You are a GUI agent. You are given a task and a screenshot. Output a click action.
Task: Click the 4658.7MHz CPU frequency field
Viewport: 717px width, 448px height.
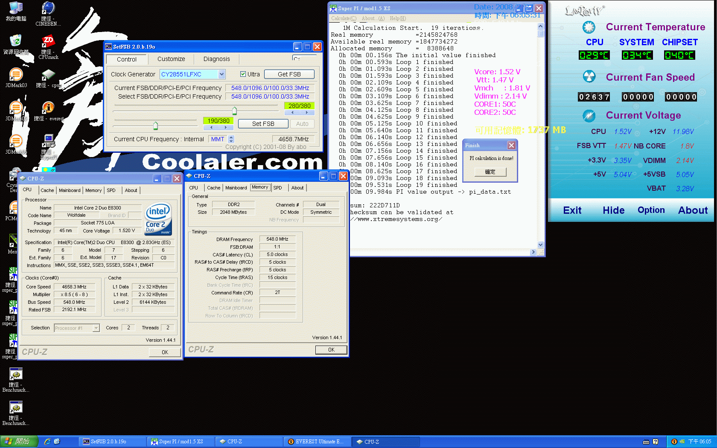[294, 139]
